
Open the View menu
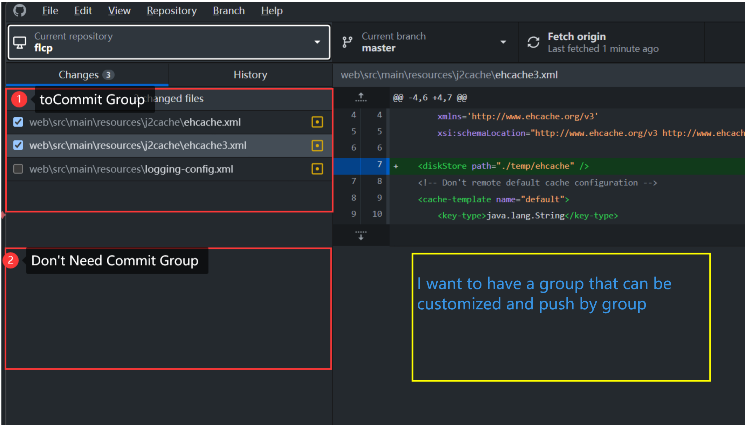click(x=119, y=11)
